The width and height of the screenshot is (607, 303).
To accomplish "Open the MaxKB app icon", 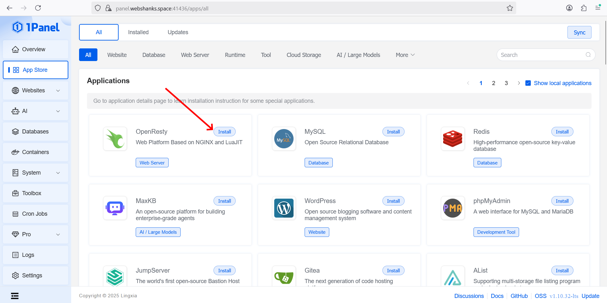I will 115,208.
